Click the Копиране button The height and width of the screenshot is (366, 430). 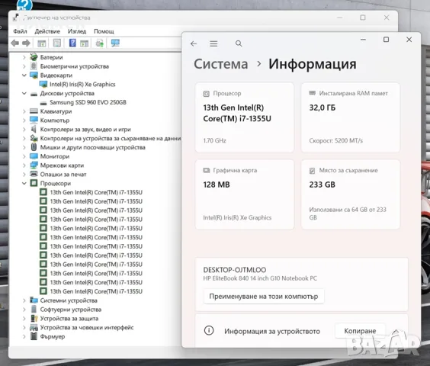360,331
